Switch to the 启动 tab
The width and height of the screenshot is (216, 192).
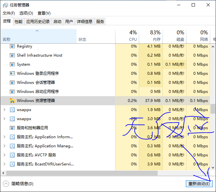click(x=57, y=22)
